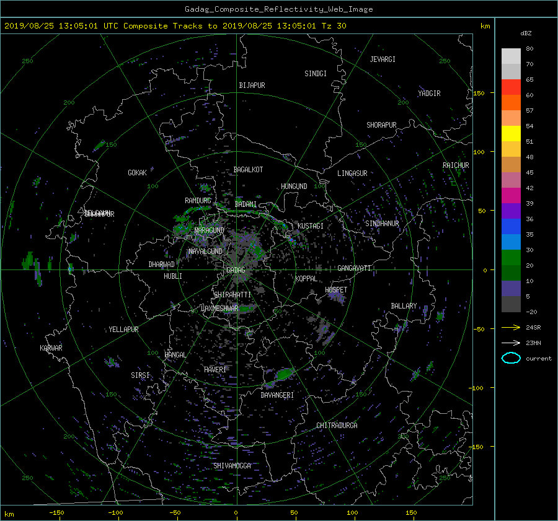Select the light gray 70-80 dBZ swatch

511,56
